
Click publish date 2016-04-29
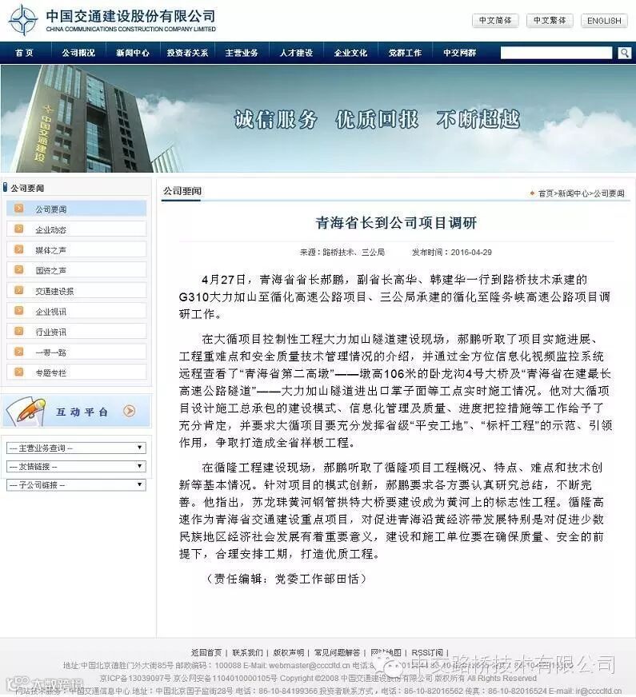(471, 252)
